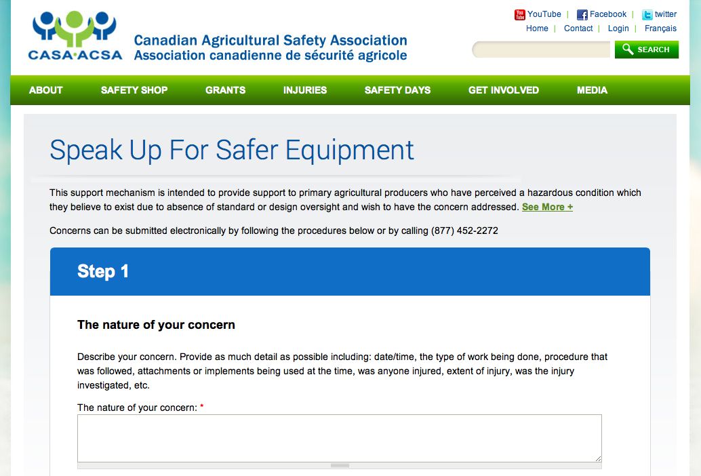This screenshot has height=476, width=701.
Task: Open the GET INVOLVED menu
Action: (x=503, y=90)
